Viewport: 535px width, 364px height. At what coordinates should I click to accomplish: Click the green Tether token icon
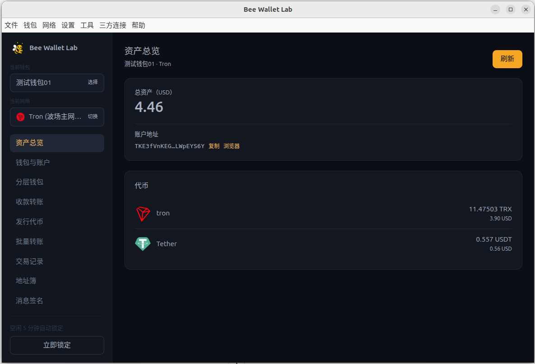pos(143,244)
